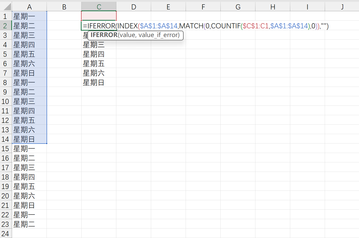The width and height of the screenshot is (359, 238).
Task: Click cell A5 containing 星期五
Action: (x=29, y=54)
